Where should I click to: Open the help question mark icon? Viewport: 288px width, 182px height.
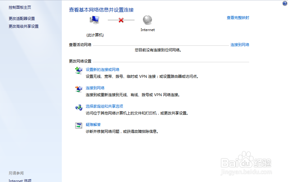[285, 3]
